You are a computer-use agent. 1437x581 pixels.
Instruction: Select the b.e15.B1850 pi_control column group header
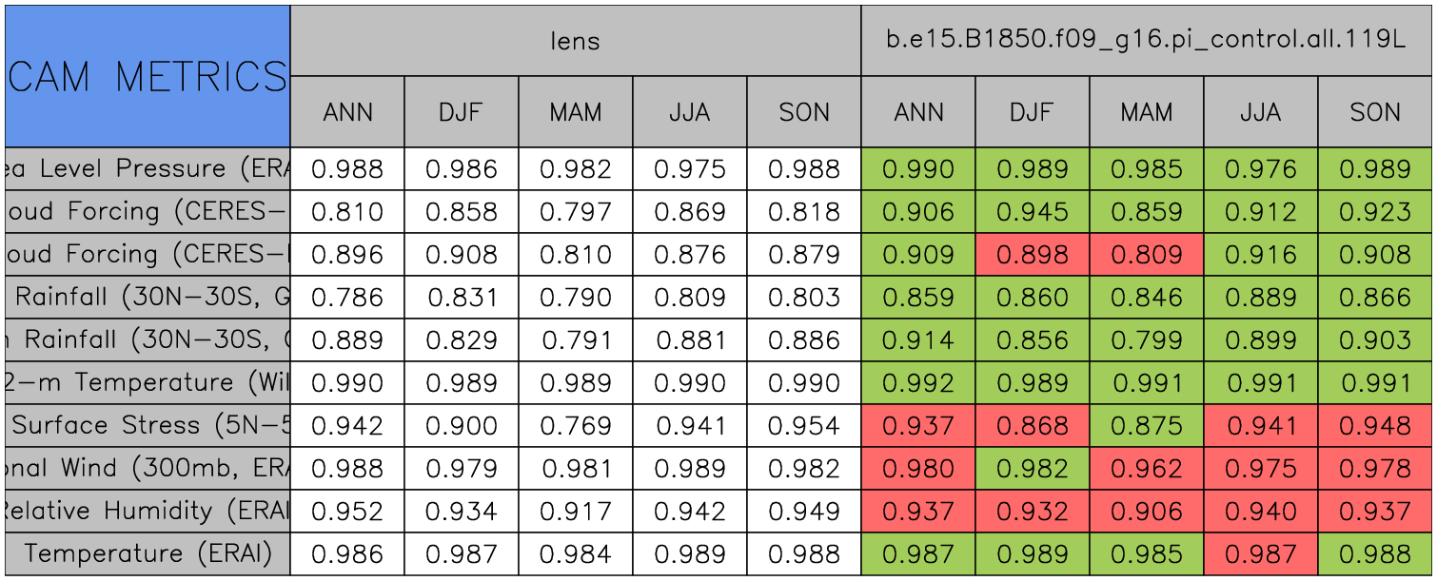(1146, 41)
